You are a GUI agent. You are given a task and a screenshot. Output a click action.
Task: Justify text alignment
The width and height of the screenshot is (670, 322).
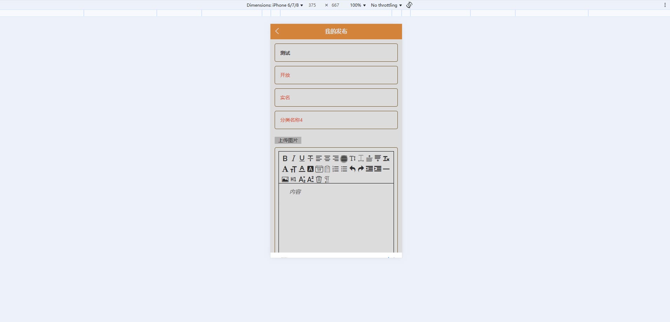[x=344, y=159]
